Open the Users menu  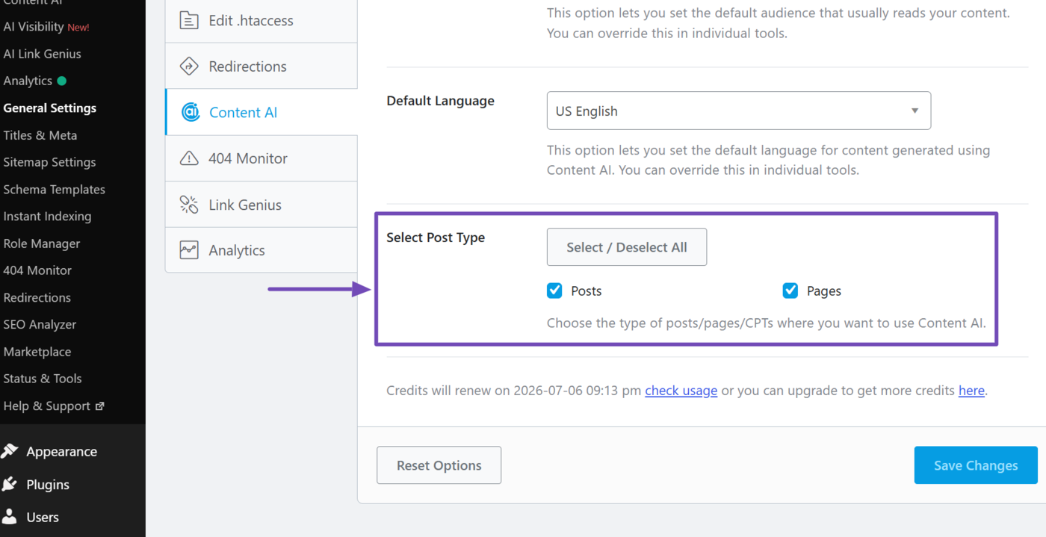(43, 517)
